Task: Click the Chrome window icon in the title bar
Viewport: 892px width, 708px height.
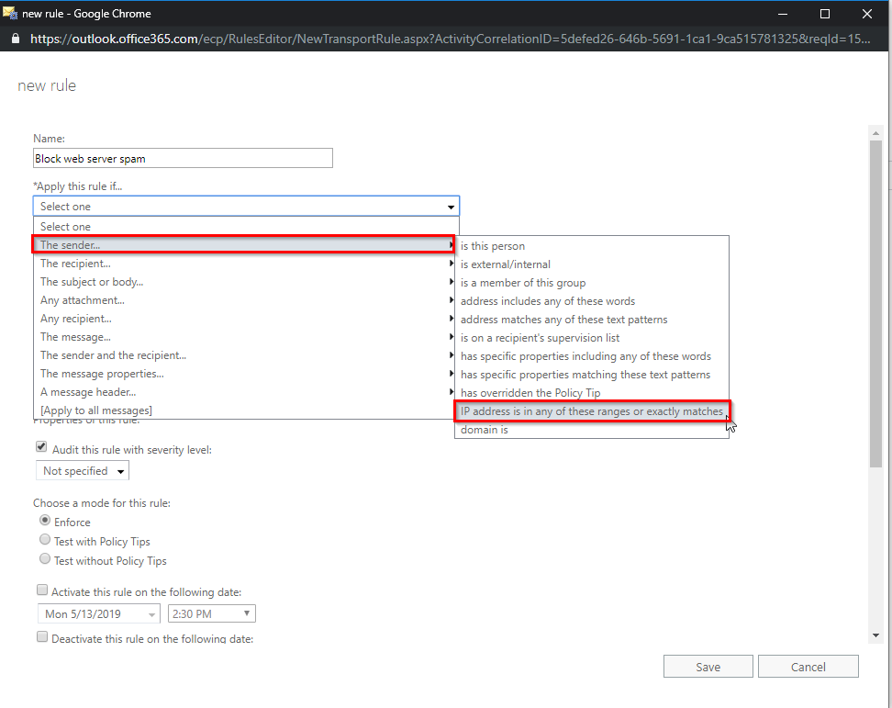Action: (13, 13)
